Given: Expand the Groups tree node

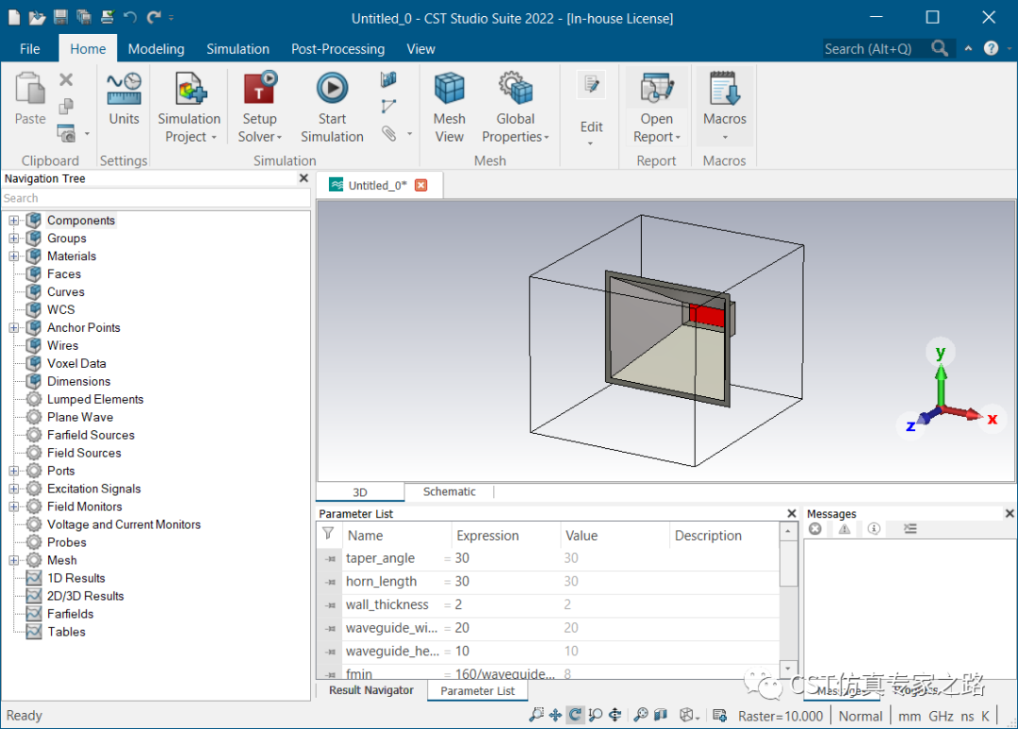Looking at the screenshot, I should (13, 239).
